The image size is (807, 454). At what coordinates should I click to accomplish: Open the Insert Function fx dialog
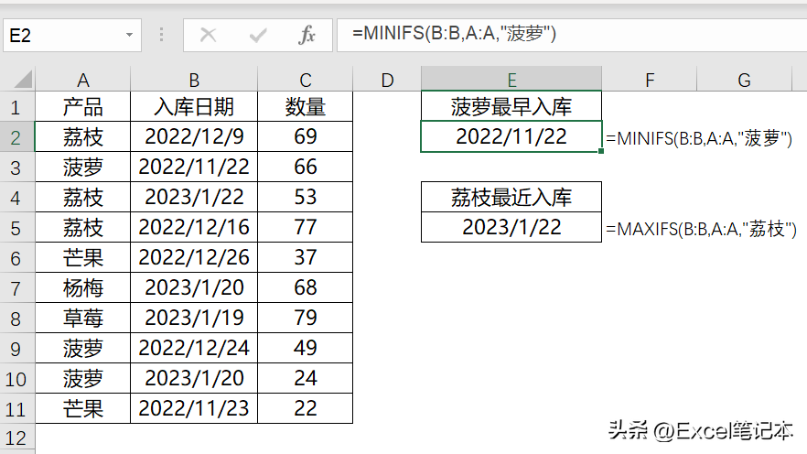tap(307, 35)
